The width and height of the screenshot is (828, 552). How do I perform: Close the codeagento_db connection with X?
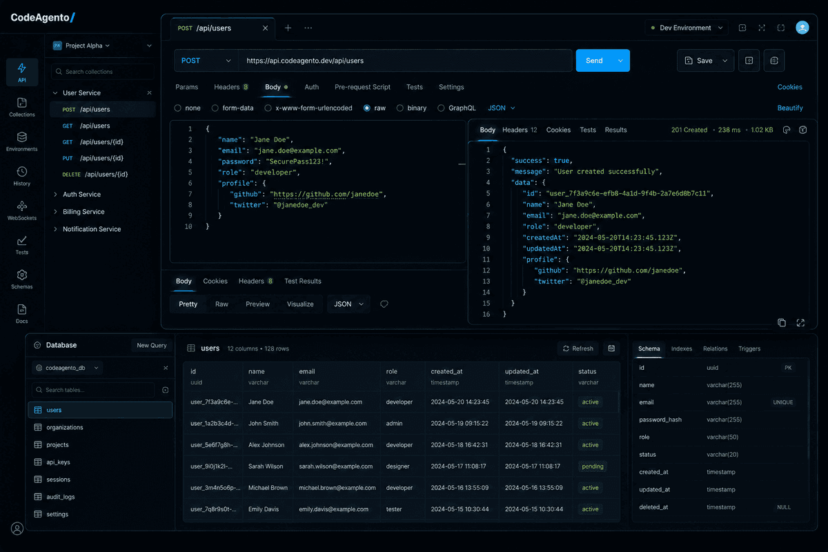(x=166, y=368)
